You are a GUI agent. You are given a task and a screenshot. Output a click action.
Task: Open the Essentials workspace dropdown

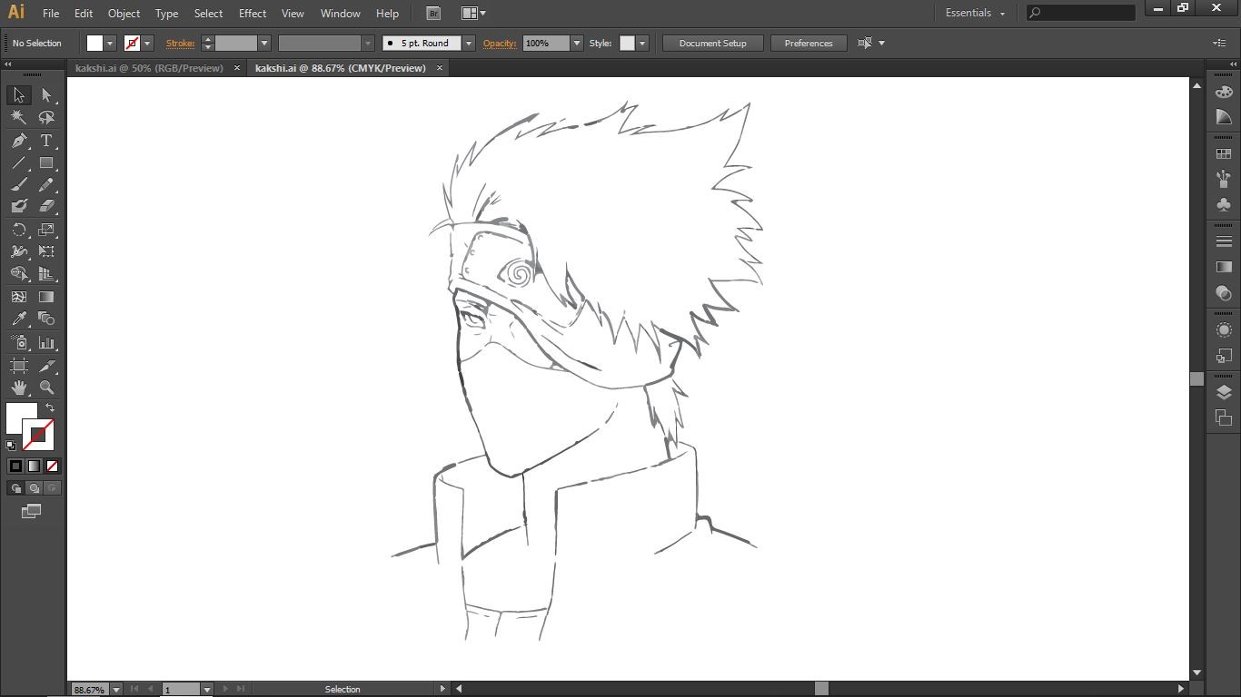click(x=976, y=13)
